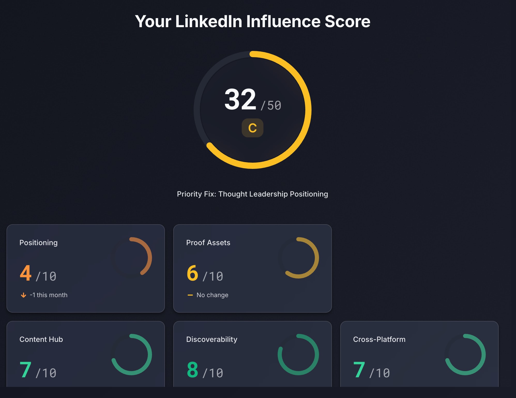Viewport: 516px width, 398px height.
Task: Open the Proof Assets score card
Action: [x=252, y=268]
